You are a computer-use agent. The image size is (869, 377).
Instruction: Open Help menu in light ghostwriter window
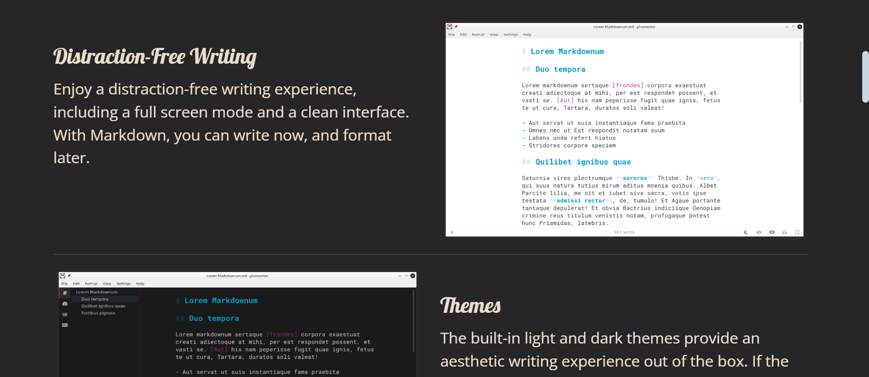coord(527,34)
